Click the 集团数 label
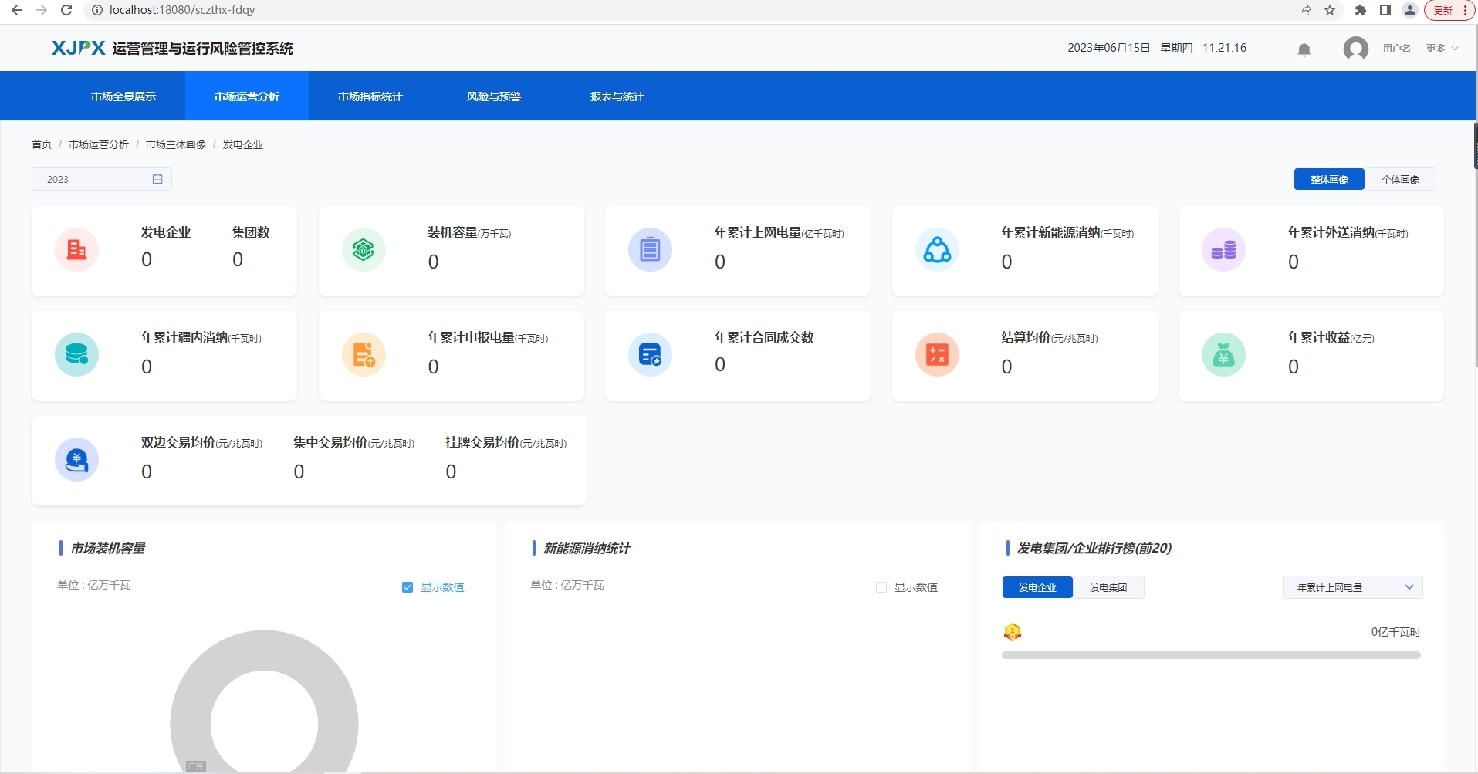Image resolution: width=1478 pixels, height=774 pixels. (251, 232)
